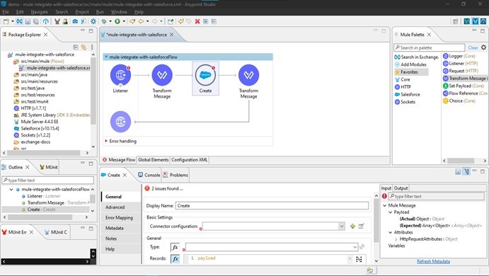Viewport: 489px width, 276px height.
Task: Click the Add Modules item in palette
Action: point(410,64)
